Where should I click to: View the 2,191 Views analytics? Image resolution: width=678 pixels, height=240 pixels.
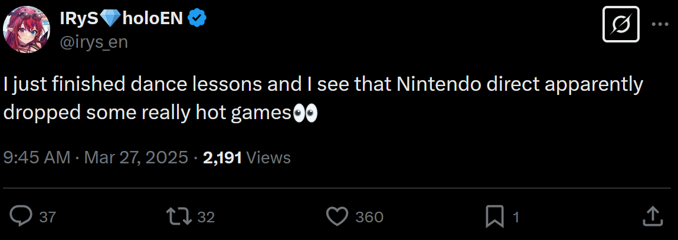click(x=246, y=157)
